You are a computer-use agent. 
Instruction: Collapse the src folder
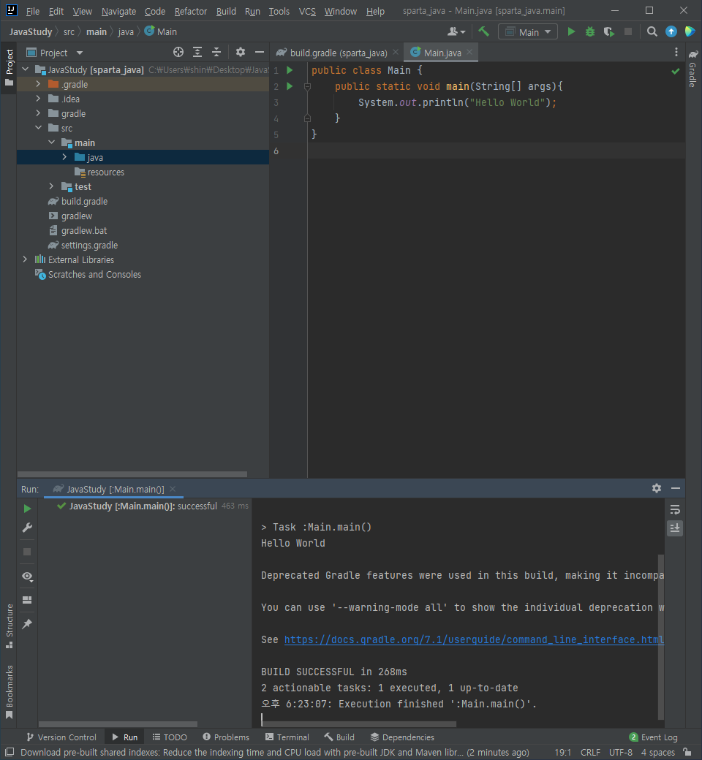pos(38,128)
